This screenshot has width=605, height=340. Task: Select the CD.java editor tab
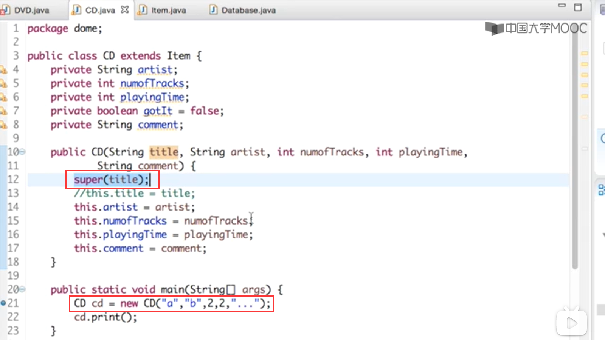[x=100, y=10]
